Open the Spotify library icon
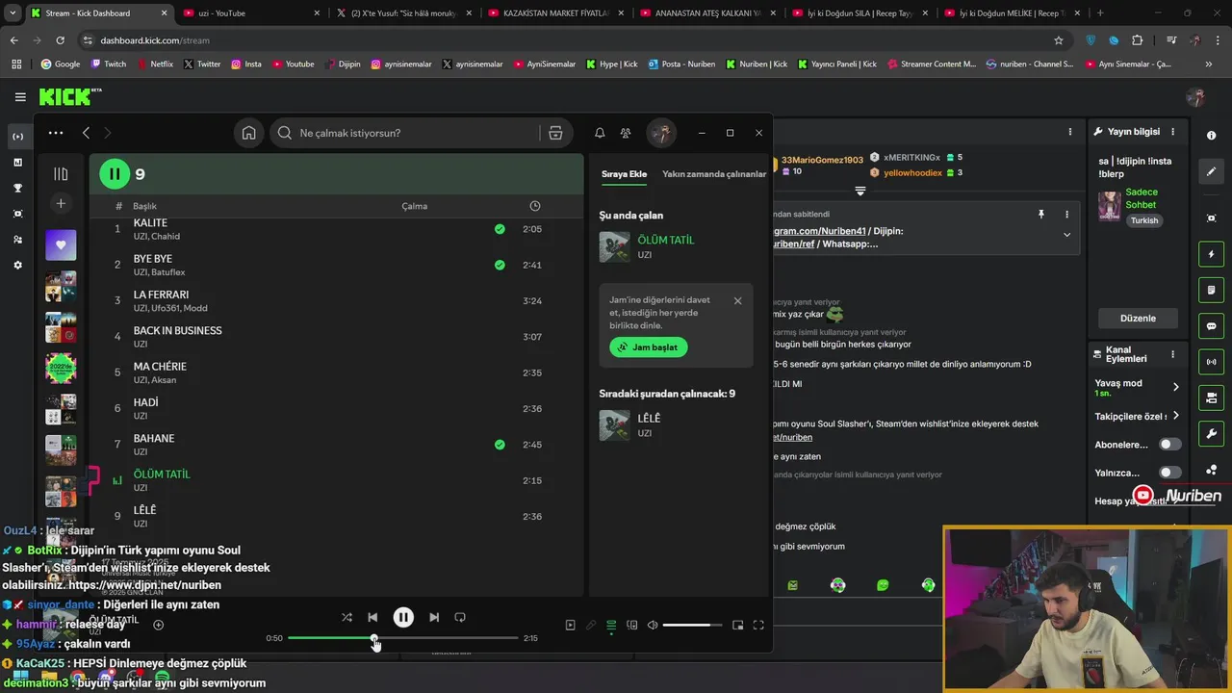This screenshot has height=693, width=1232. [x=61, y=174]
